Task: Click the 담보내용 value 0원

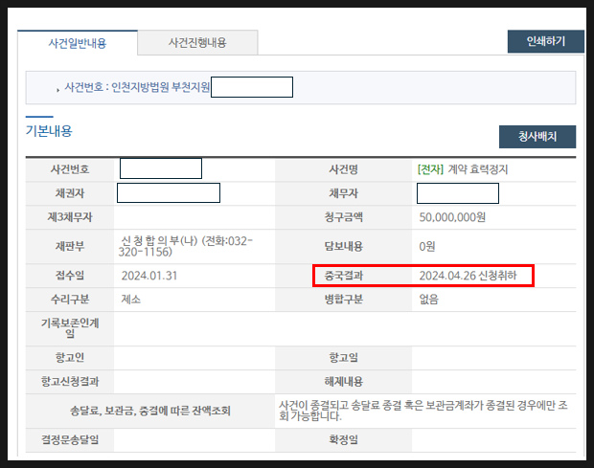Action: tap(427, 246)
